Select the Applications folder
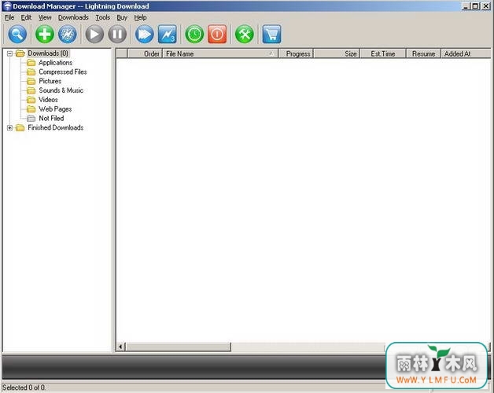The image size is (494, 393). [x=55, y=63]
